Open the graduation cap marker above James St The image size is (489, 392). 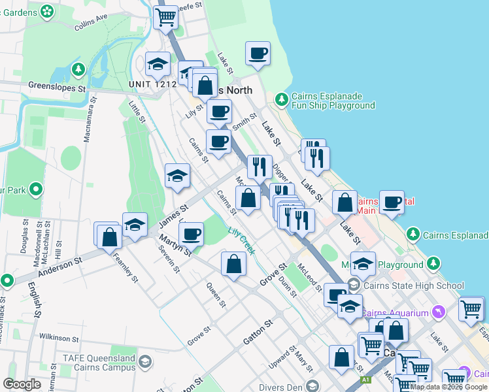[x=177, y=176]
